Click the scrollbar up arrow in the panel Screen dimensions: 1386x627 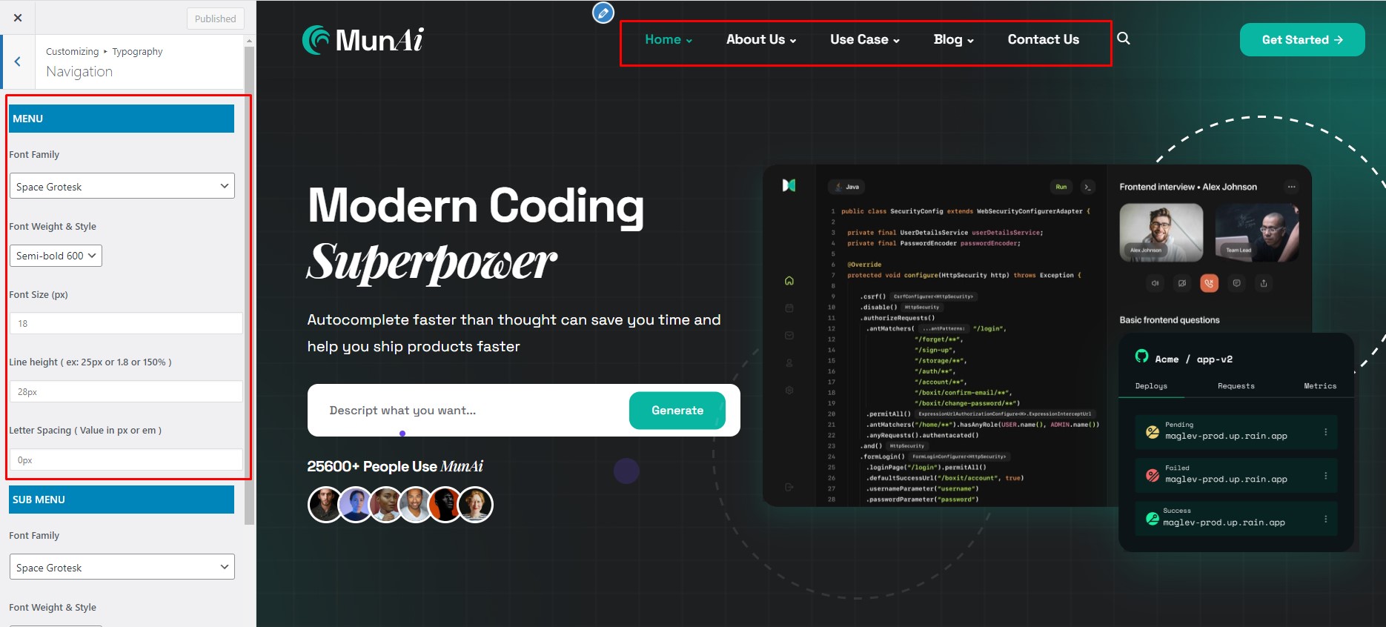[249, 41]
